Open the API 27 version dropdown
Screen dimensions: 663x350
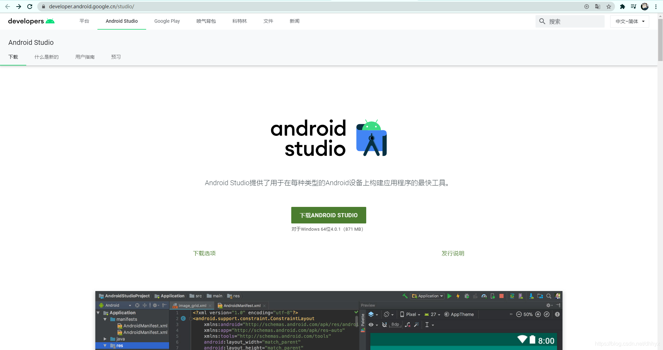[x=432, y=314]
